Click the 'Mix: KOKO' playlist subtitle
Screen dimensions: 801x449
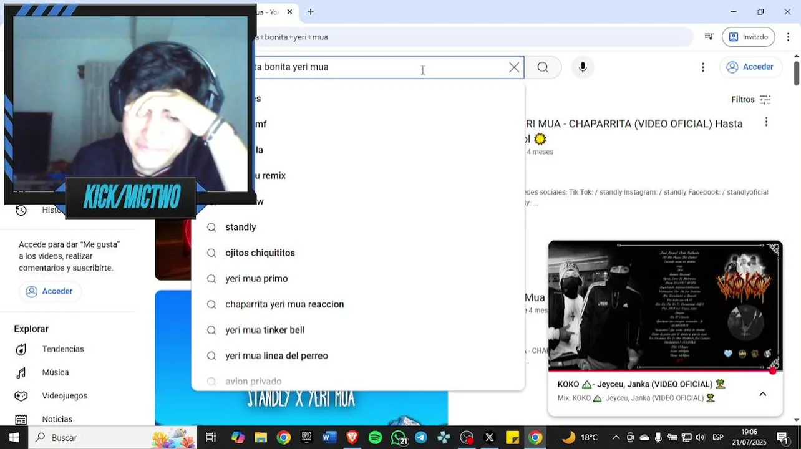point(636,398)
